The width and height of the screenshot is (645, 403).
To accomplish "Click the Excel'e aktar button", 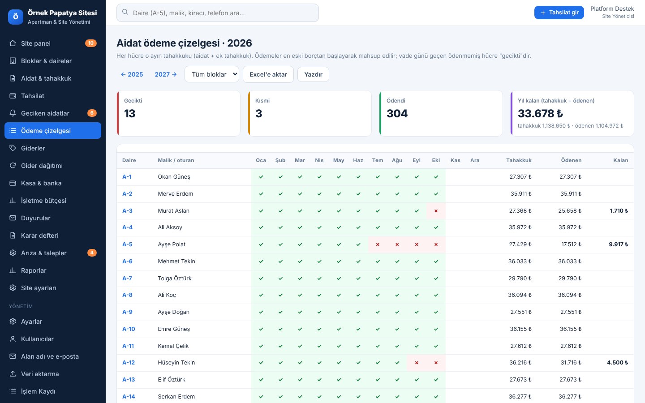I will click(x=268, y=74).
